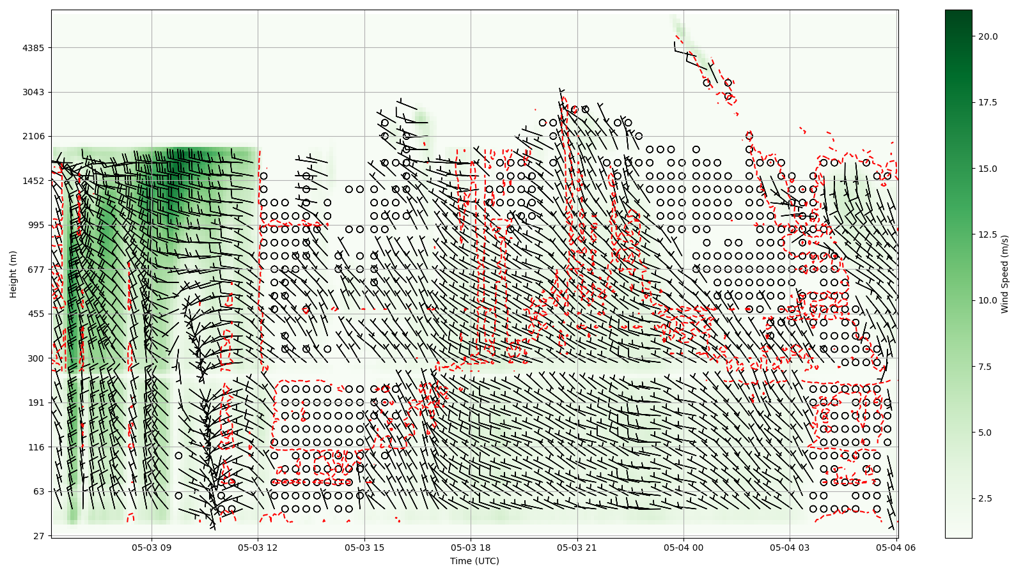
Task: Click the Height (m) axis title
Action: (x=13, y=274)
